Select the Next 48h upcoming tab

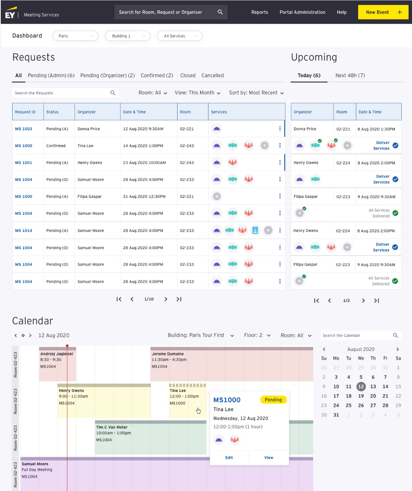click(x=349, y=75)
